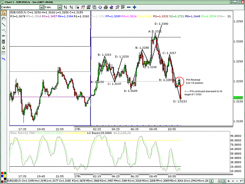The width and height of the screenshot is (245, 184).
Task: Click the 'B: 1.3280' pattern label
Action: click(x=142, y=48)
